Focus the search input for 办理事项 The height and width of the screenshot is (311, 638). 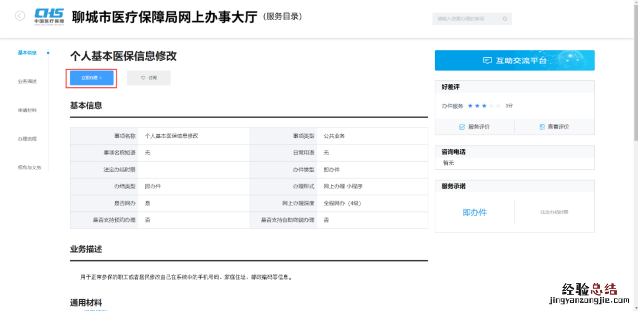(467, 19)
